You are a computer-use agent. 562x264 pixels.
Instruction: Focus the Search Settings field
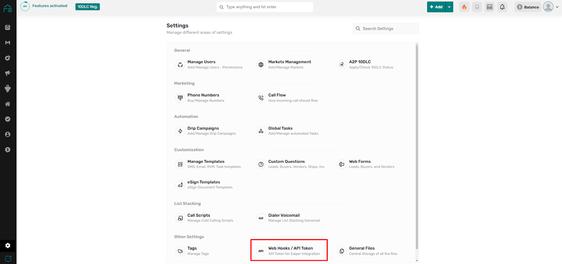pyautogui.click(x=386, y=29)
